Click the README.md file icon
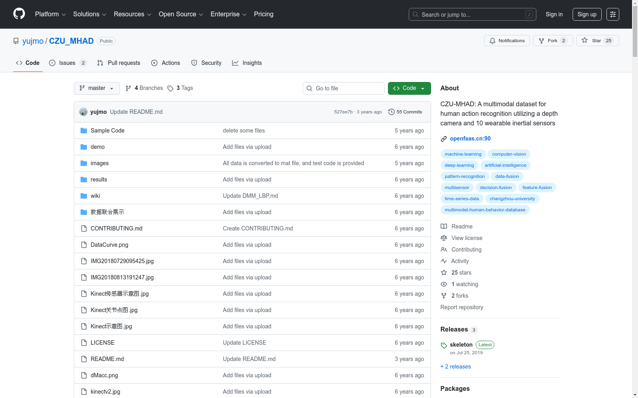The image size is (638, 398). pyautogui.click(x=84, y=359)
